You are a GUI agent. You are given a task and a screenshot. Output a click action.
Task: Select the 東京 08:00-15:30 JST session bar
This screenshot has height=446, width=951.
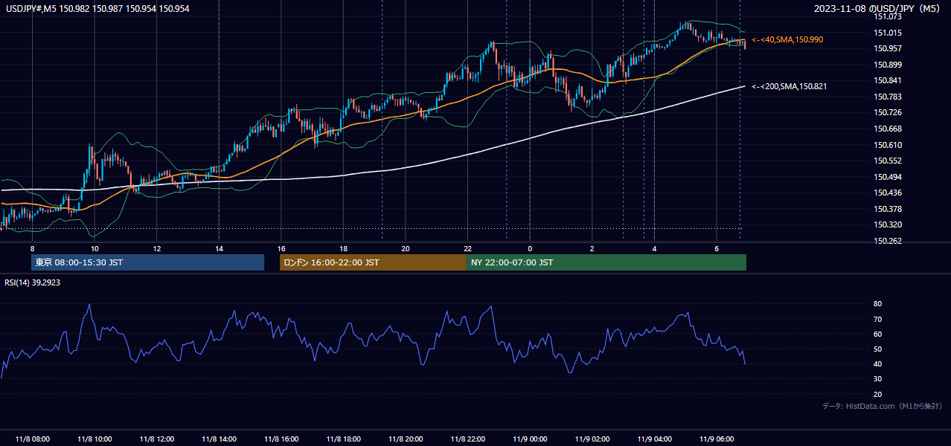point(147,262)
